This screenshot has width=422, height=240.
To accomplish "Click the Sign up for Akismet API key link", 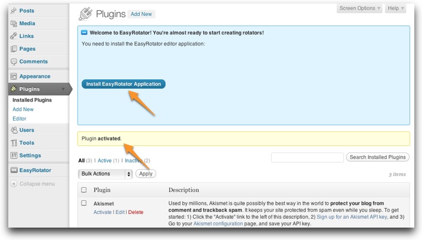I will (x=351, y=218).
